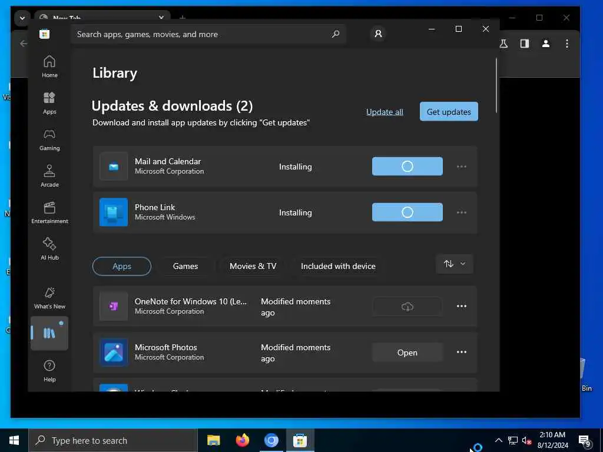
Task: Click the muted volume tray icon
Action: pos(526,440)
